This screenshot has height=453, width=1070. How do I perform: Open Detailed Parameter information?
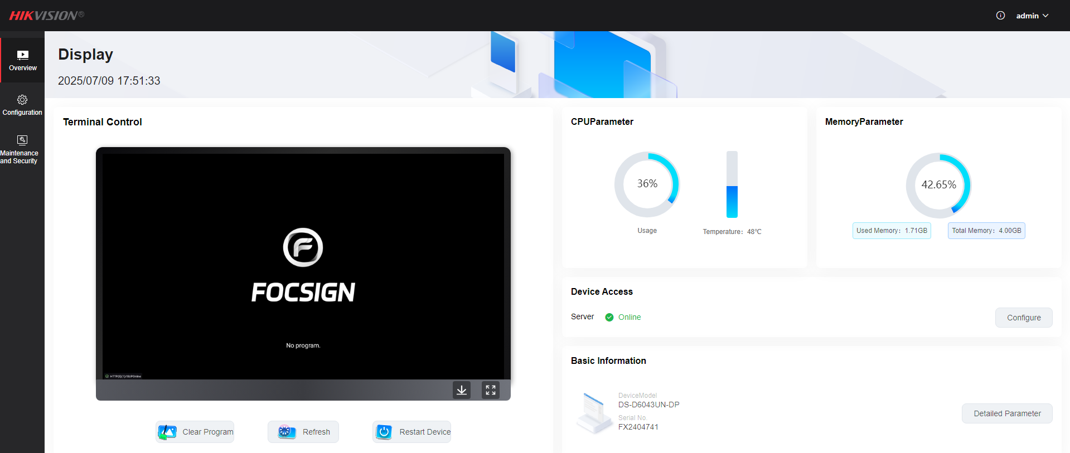[1007, 413]
